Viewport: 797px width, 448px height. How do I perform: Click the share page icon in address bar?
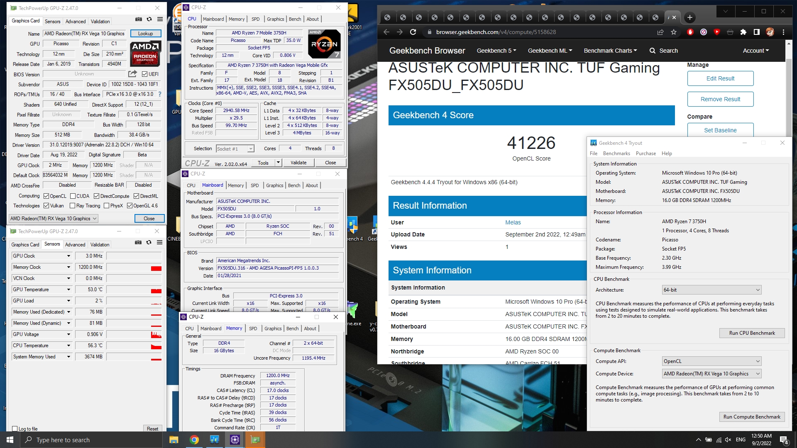pos(660,32)
